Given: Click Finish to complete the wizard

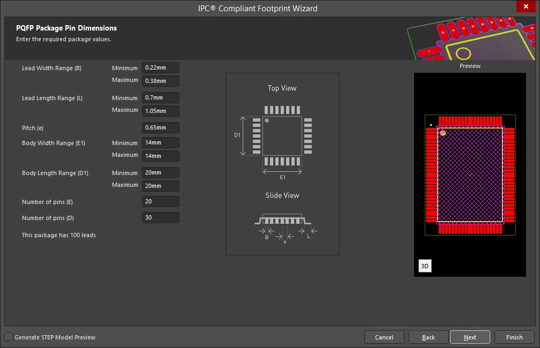Looking at the screenshot, I should (x=514, y=337).
